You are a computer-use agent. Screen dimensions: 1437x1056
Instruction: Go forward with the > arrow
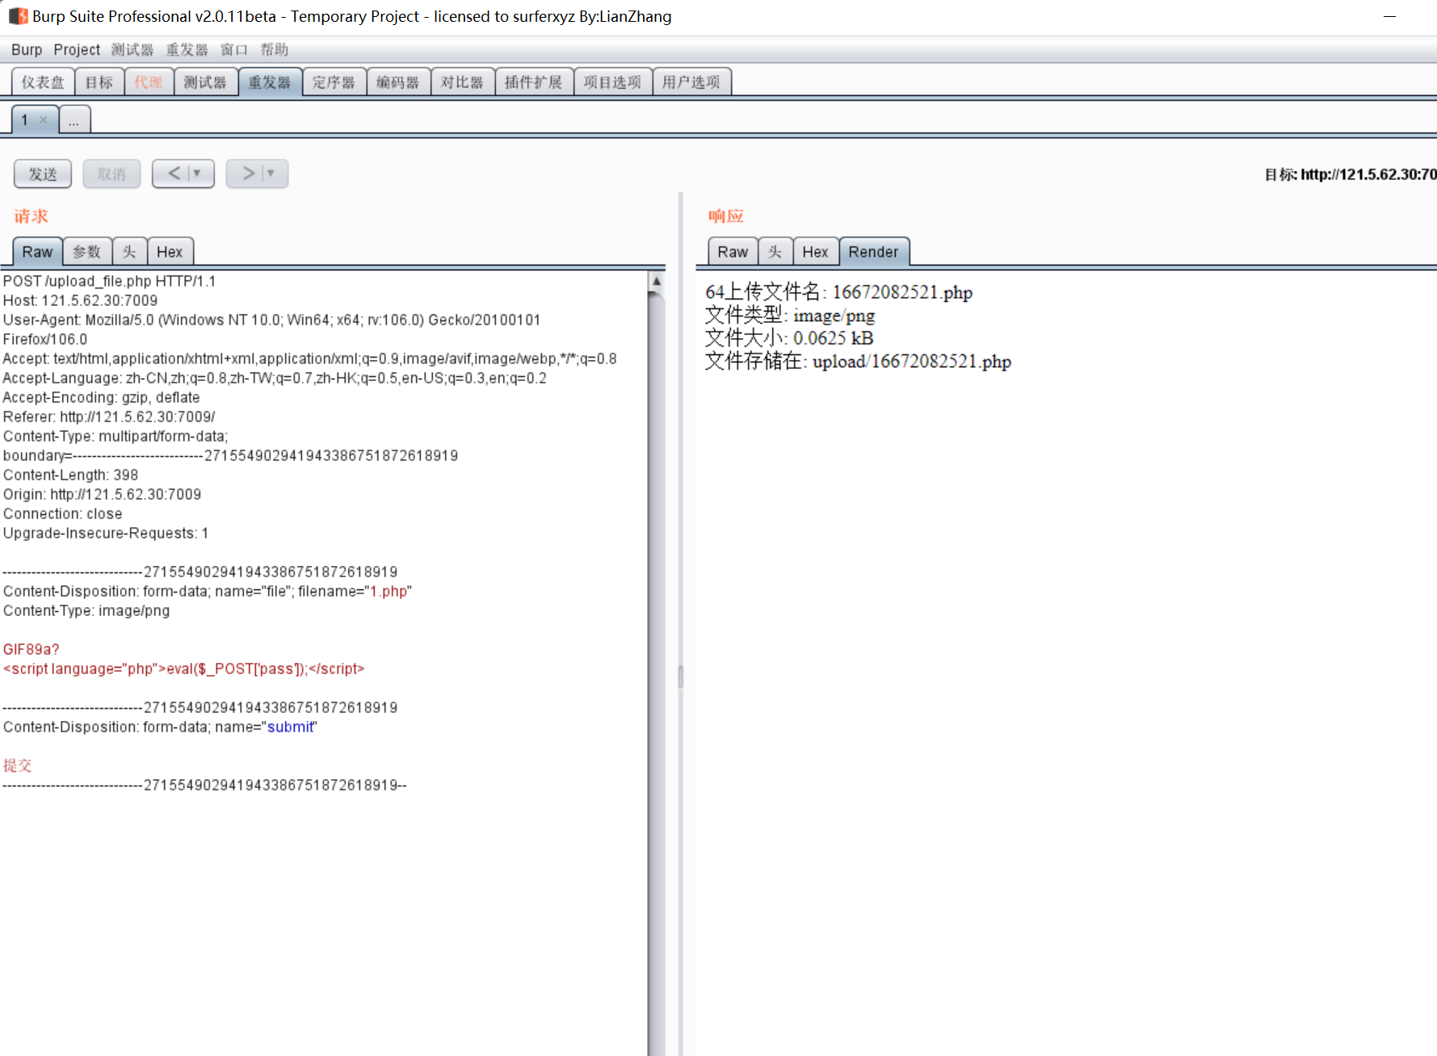[x=248, y=174]
